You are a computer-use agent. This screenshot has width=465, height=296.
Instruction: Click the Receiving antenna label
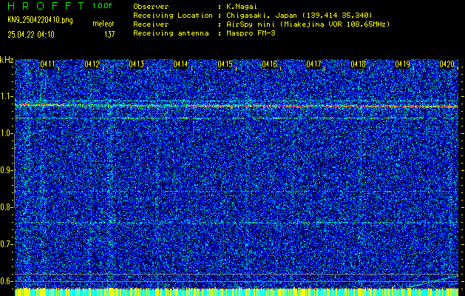(171, 33)
